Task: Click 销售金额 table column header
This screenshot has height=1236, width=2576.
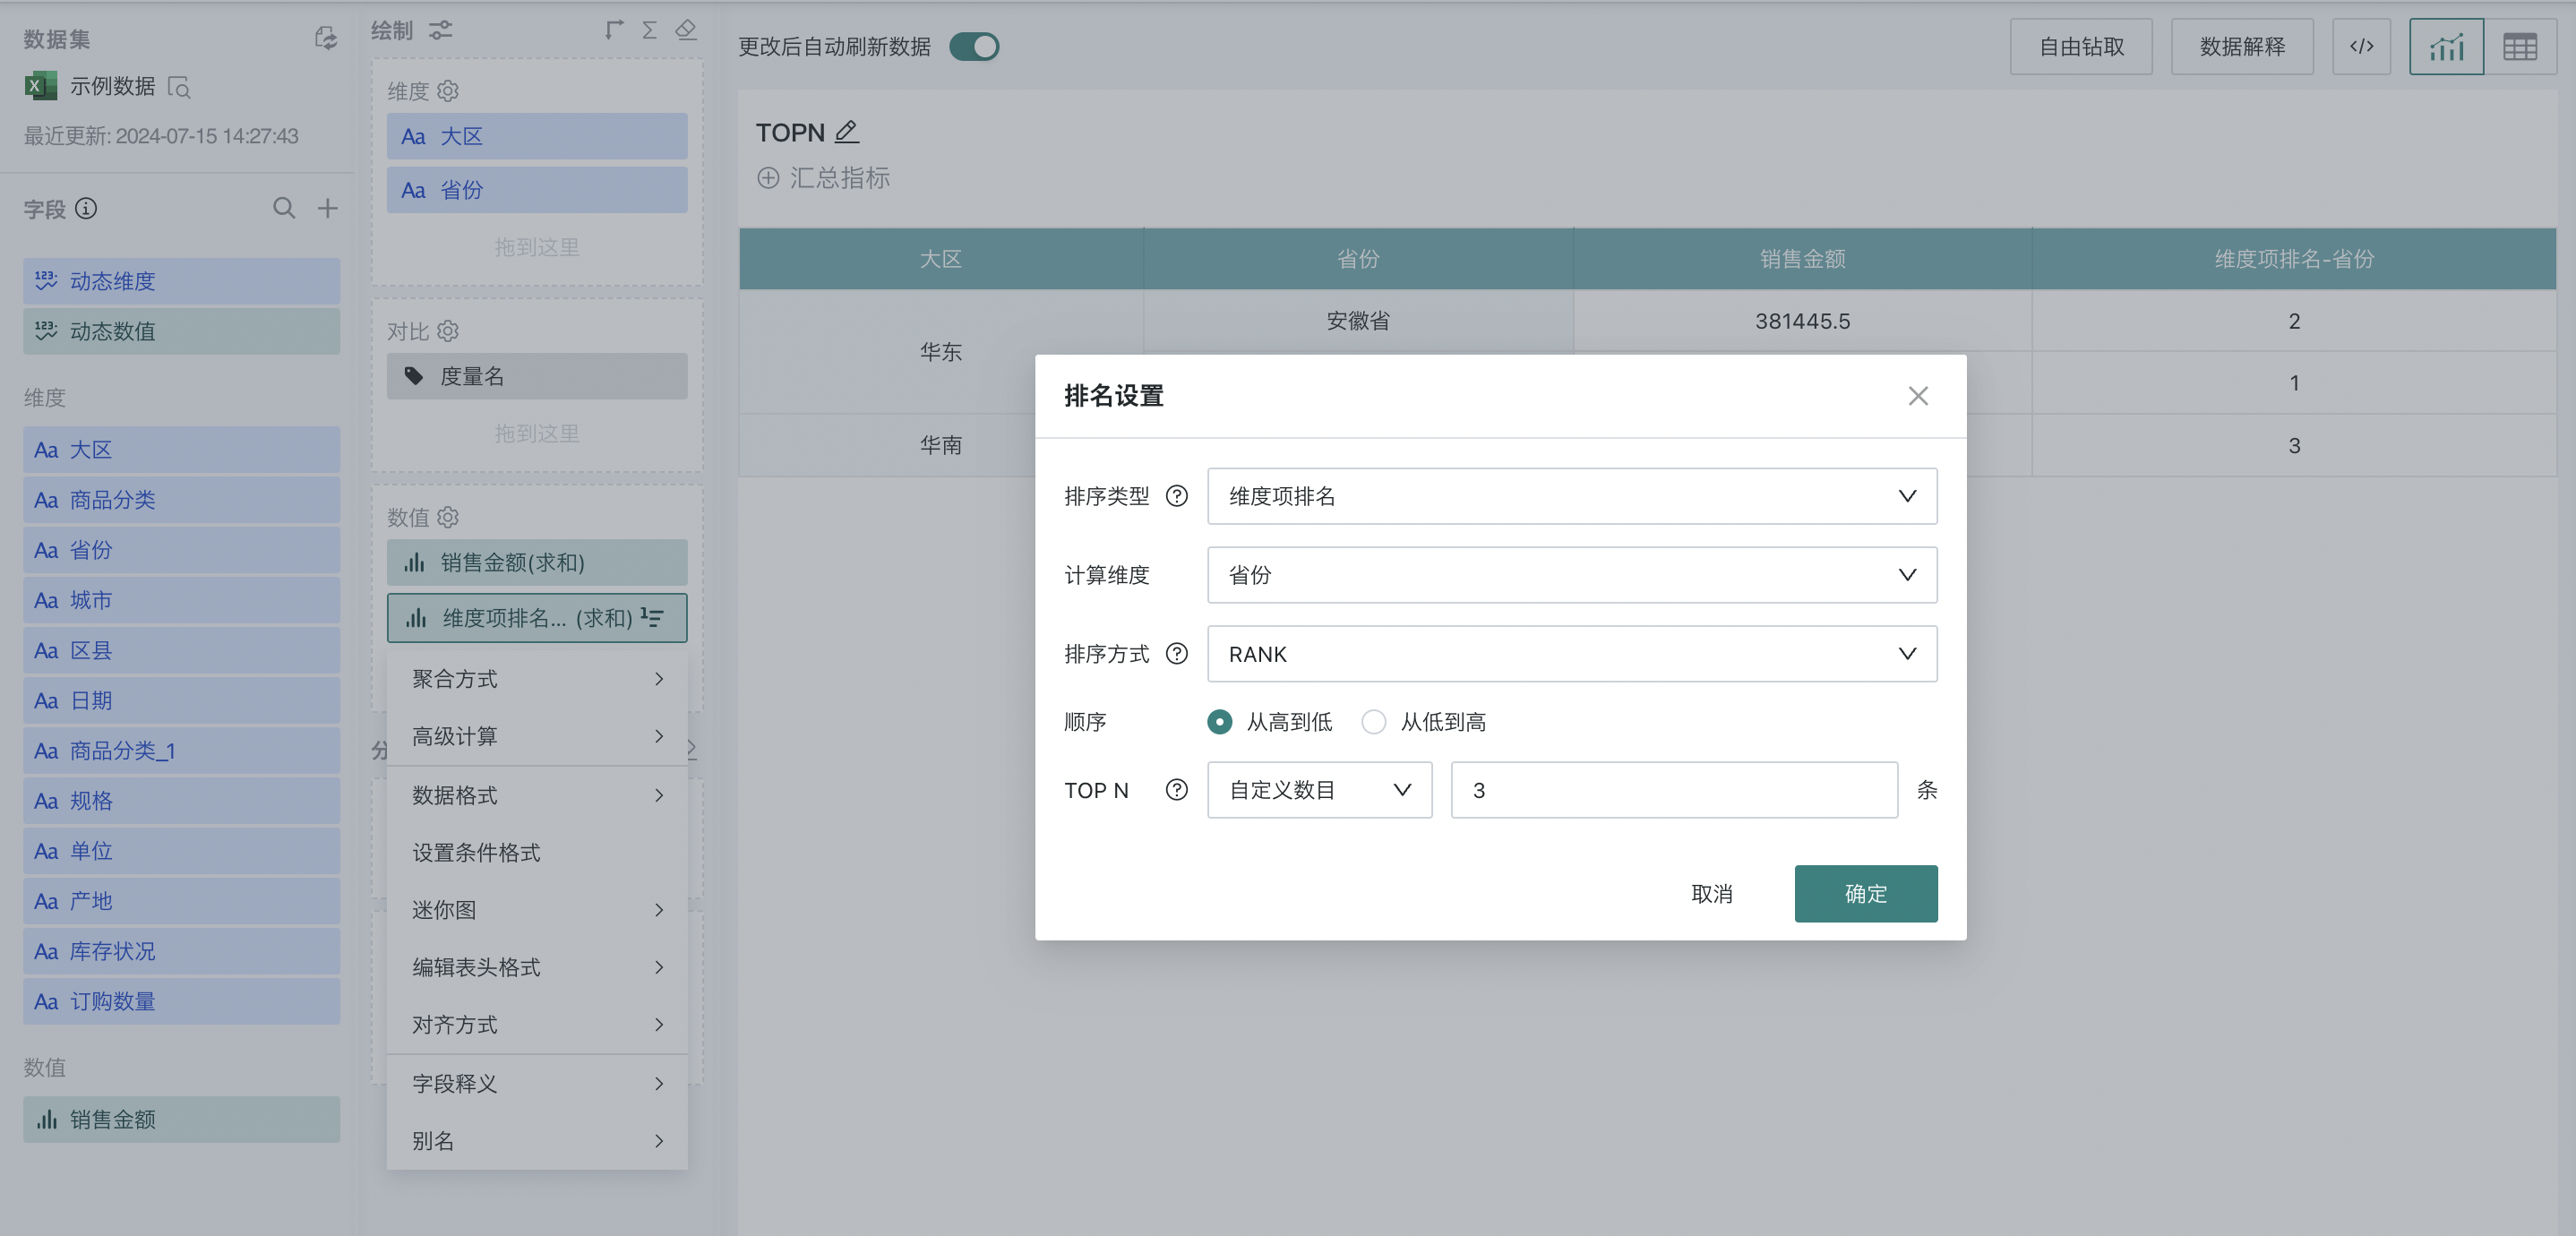Action: (x=1802, y=259)
